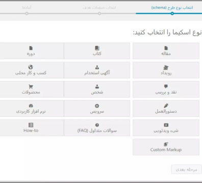The width and height of the screenshot is (202, 183).
Task: Go to the آماده! wizard step
Action: click(27, 8)
